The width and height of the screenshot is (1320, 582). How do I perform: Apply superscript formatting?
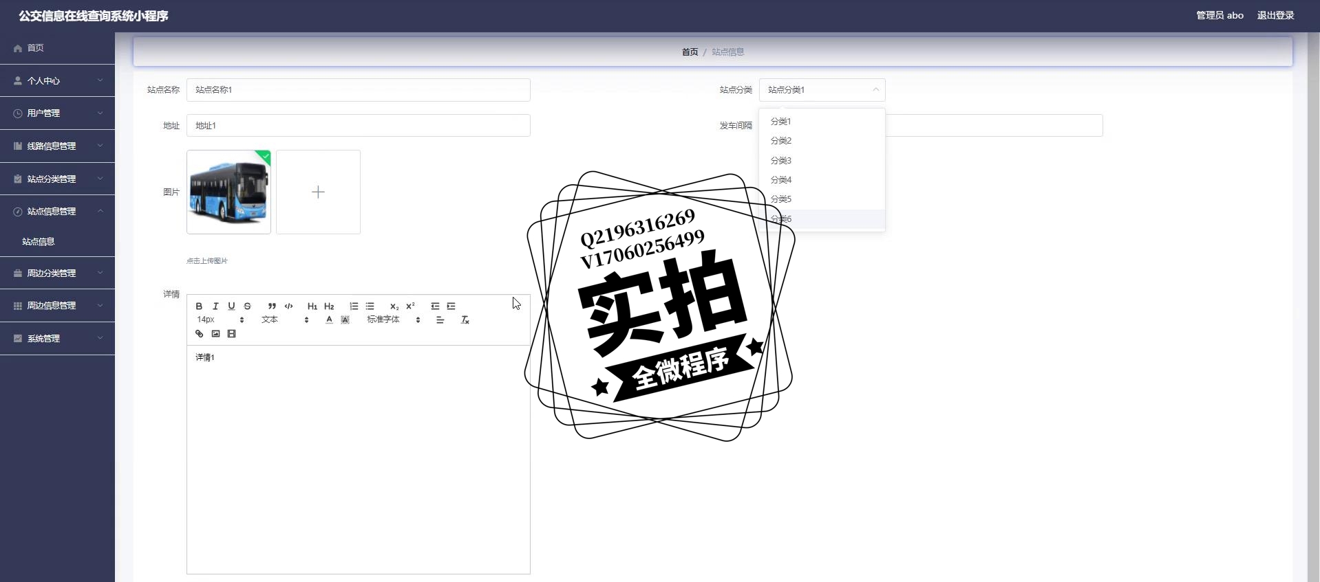(x=411, y=306)
